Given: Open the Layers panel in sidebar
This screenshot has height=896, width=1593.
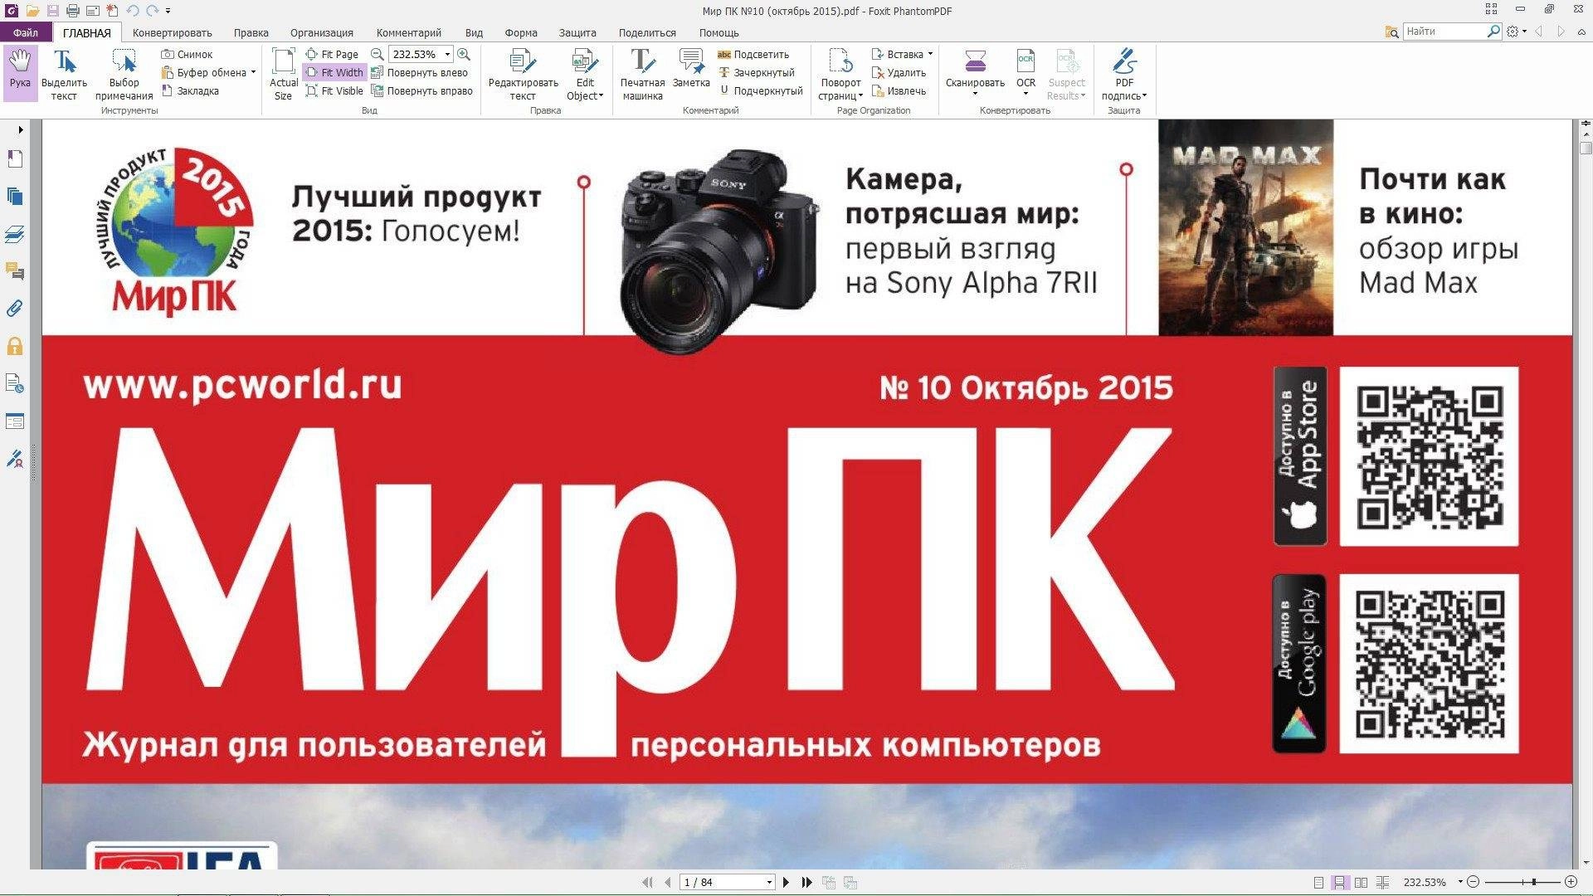Looking at the screenshot, I should [x=15, y=234].
